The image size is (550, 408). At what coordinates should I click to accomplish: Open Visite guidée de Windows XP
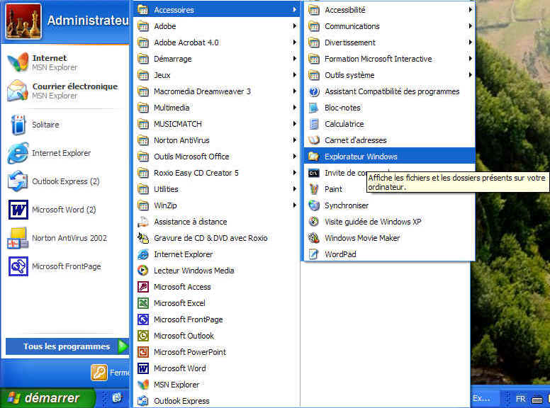(x=388, y=222)
